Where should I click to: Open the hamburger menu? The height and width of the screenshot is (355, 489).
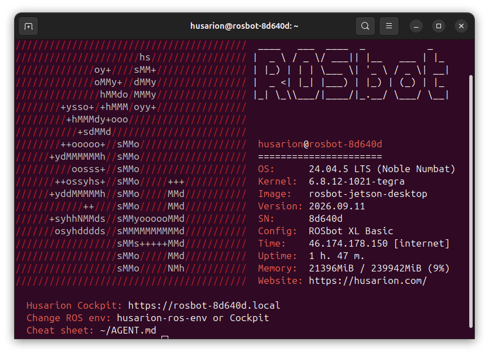click(389, 26)
